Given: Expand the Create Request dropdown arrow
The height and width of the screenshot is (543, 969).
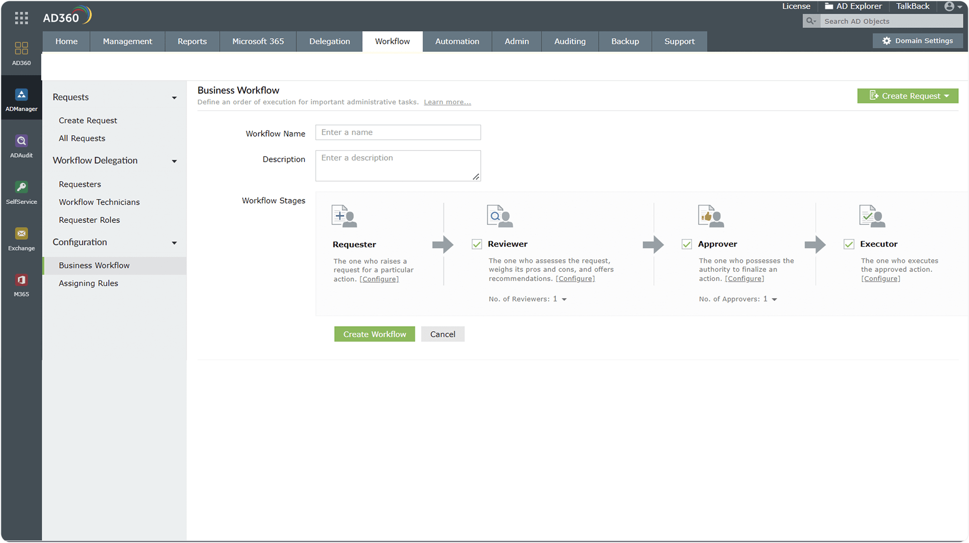Looking at the screenshot, I should [946, 96].
